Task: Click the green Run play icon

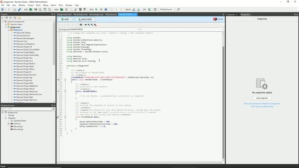Action: pos(96,9)
